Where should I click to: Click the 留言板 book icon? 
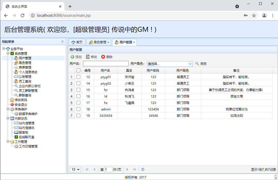pos(16,132)
